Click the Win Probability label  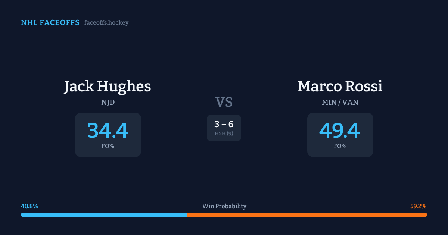point(224,206)
